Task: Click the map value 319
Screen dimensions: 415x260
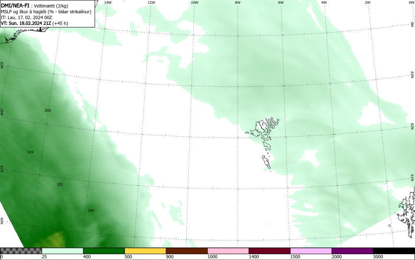Action: 30,152
